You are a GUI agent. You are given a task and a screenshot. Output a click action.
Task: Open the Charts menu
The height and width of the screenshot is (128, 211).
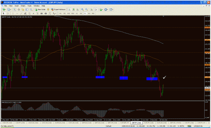(x=23, y=6)
